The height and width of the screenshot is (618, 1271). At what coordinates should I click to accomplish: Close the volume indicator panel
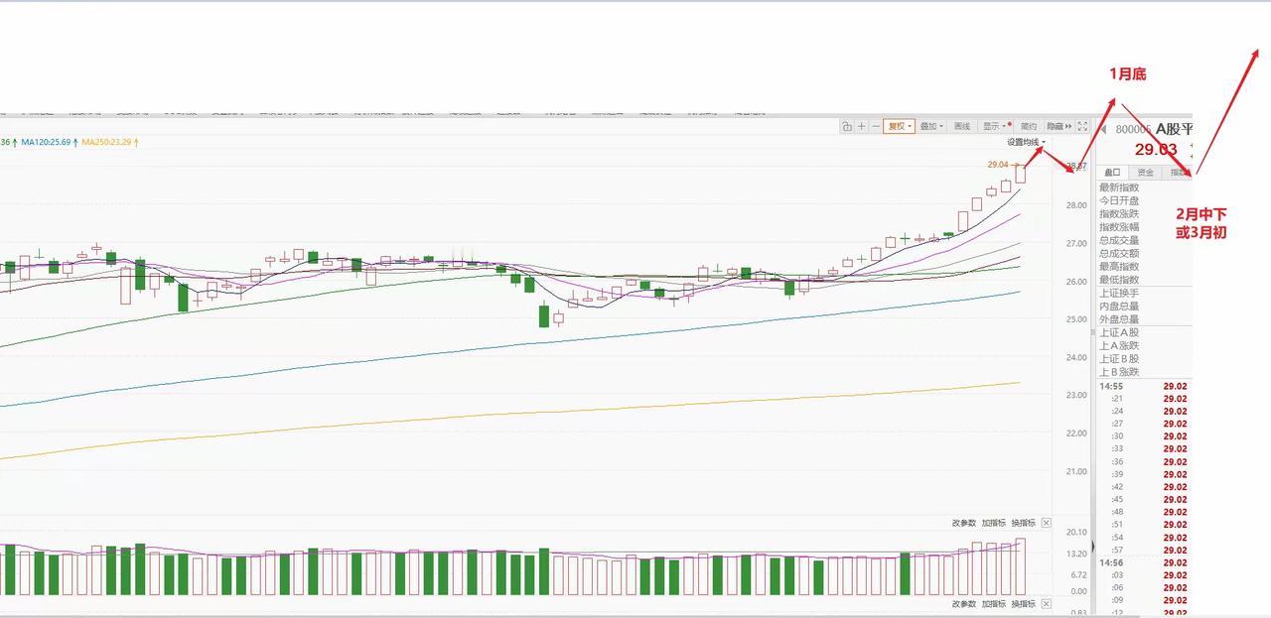[1047, 523]
